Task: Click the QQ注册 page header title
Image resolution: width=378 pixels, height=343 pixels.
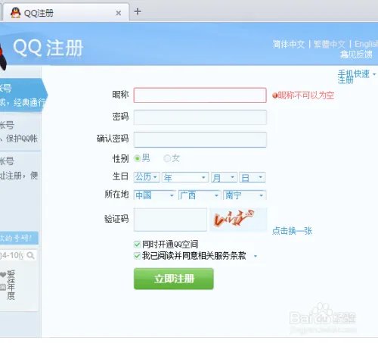Action: [x=48, y=48]
